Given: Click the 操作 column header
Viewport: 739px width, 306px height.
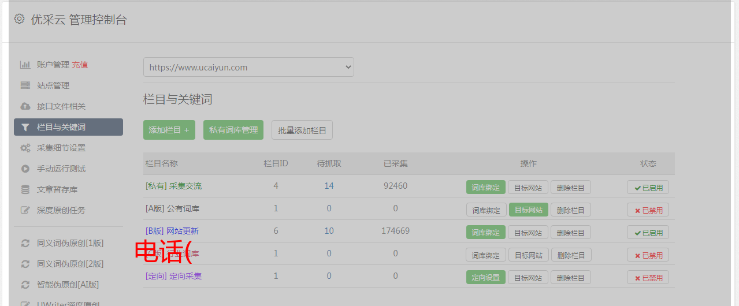Looking at the screenshot, I should point(529,163).
